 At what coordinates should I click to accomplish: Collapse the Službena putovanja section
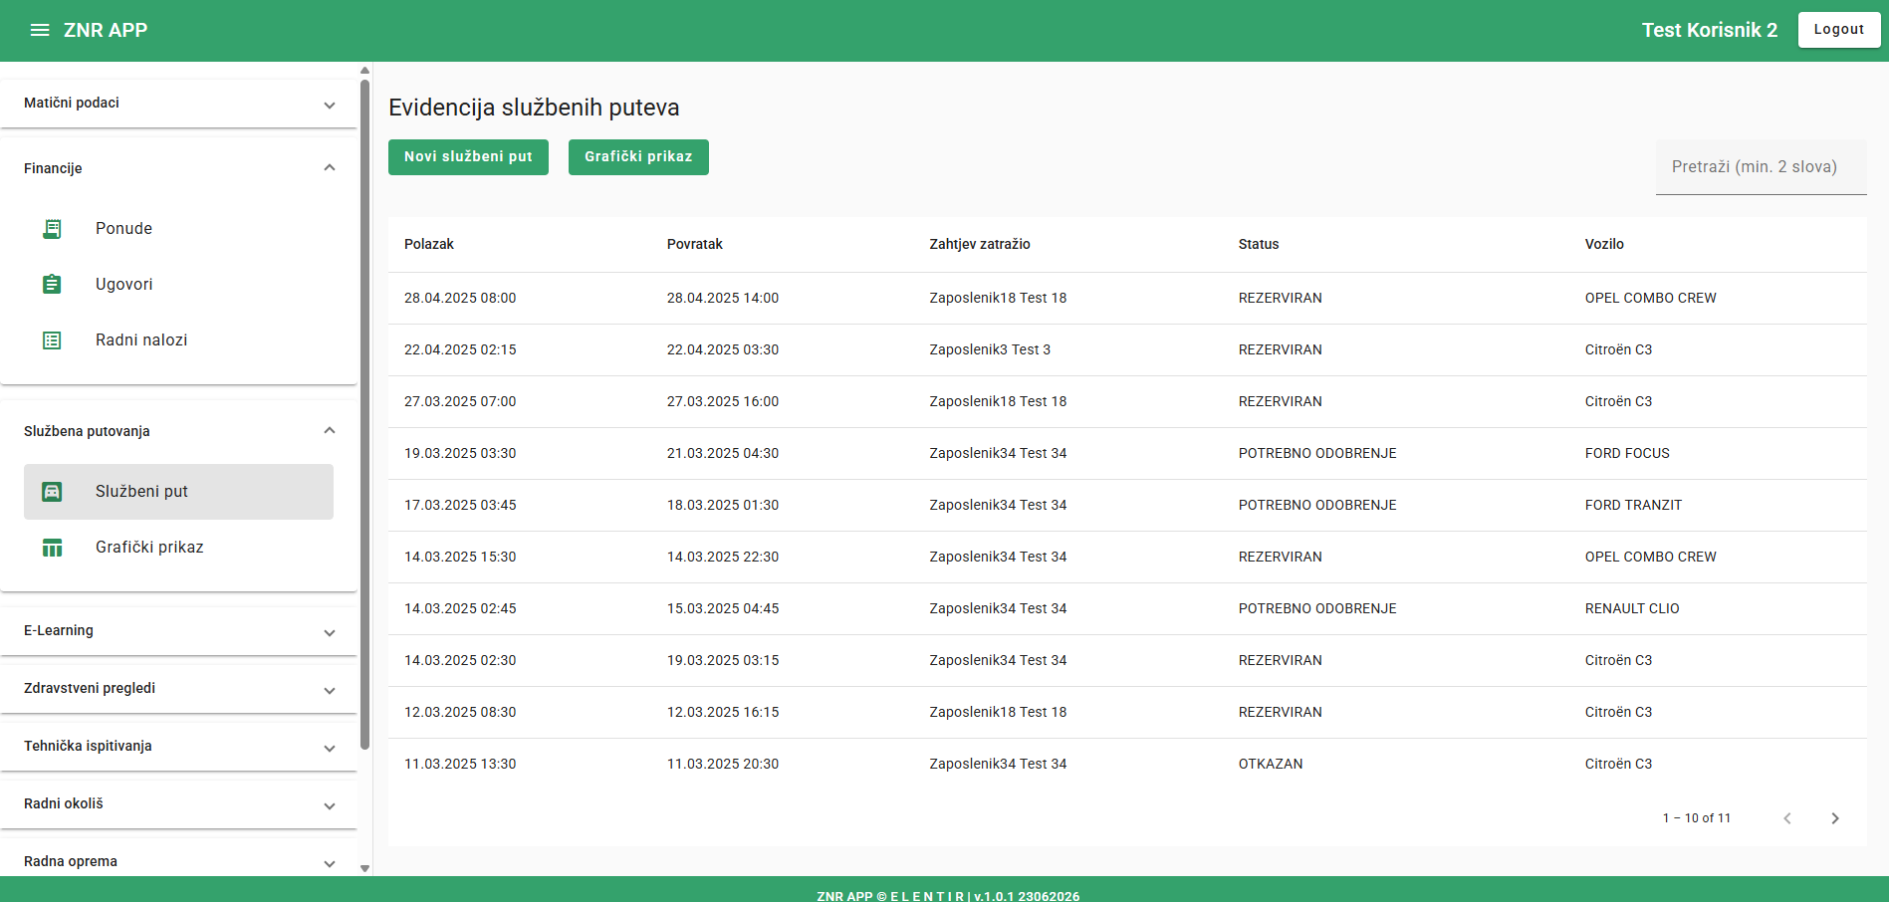(x=179, y=431)
